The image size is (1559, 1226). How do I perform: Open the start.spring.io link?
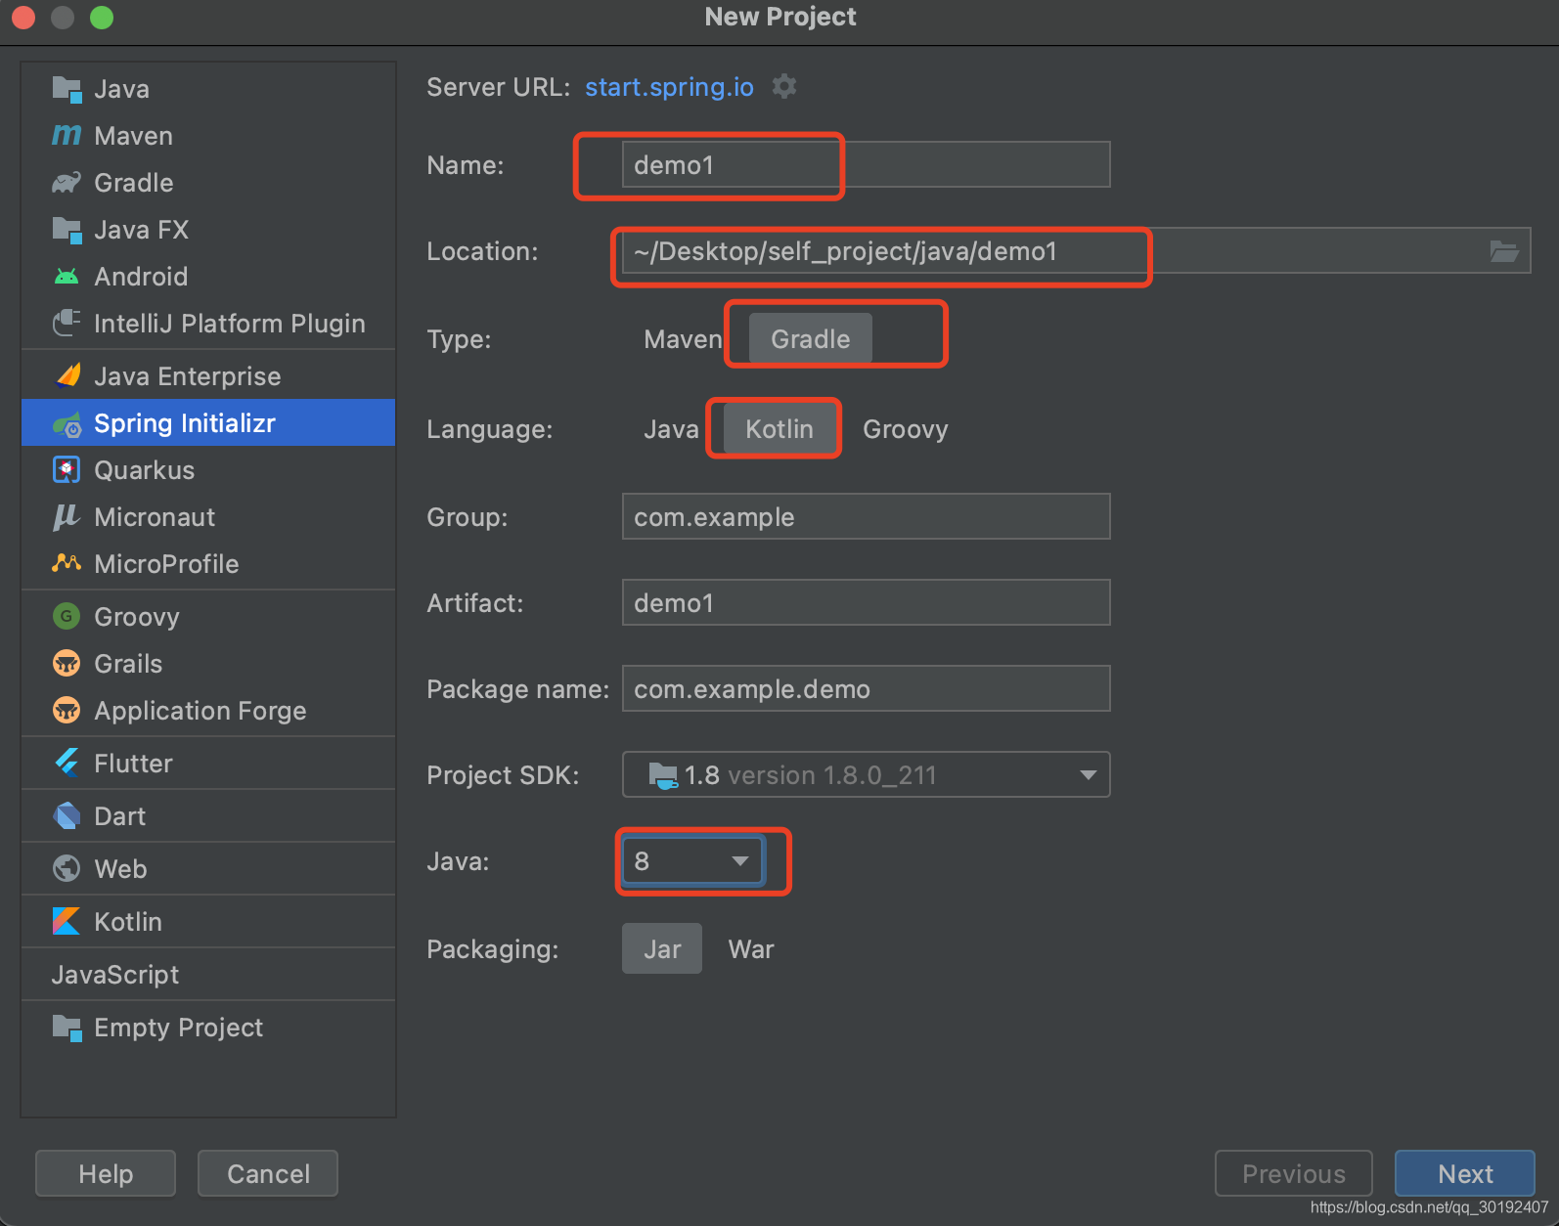coord(669,87)
